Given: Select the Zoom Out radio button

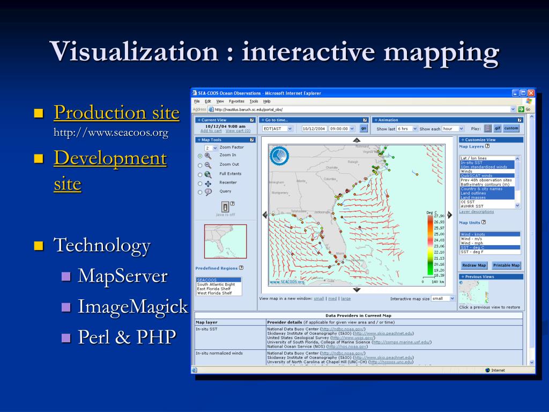Looking at the screenshot, I should click(200, 165).
